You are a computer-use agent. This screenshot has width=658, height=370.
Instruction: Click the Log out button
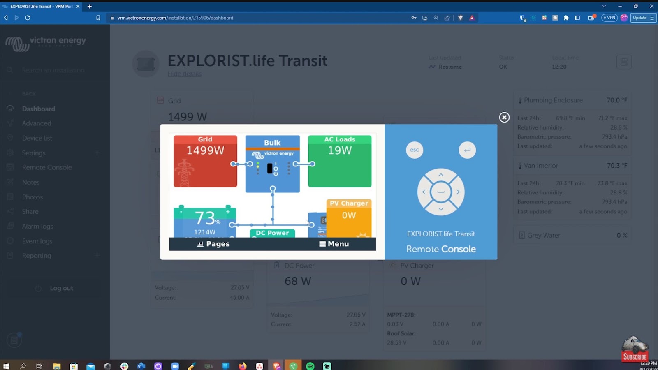(x=55, y=288)
